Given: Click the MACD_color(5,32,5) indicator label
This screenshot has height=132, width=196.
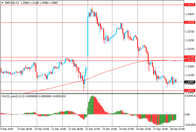Looking at the screenshot, I should click(x=13, y=96).
